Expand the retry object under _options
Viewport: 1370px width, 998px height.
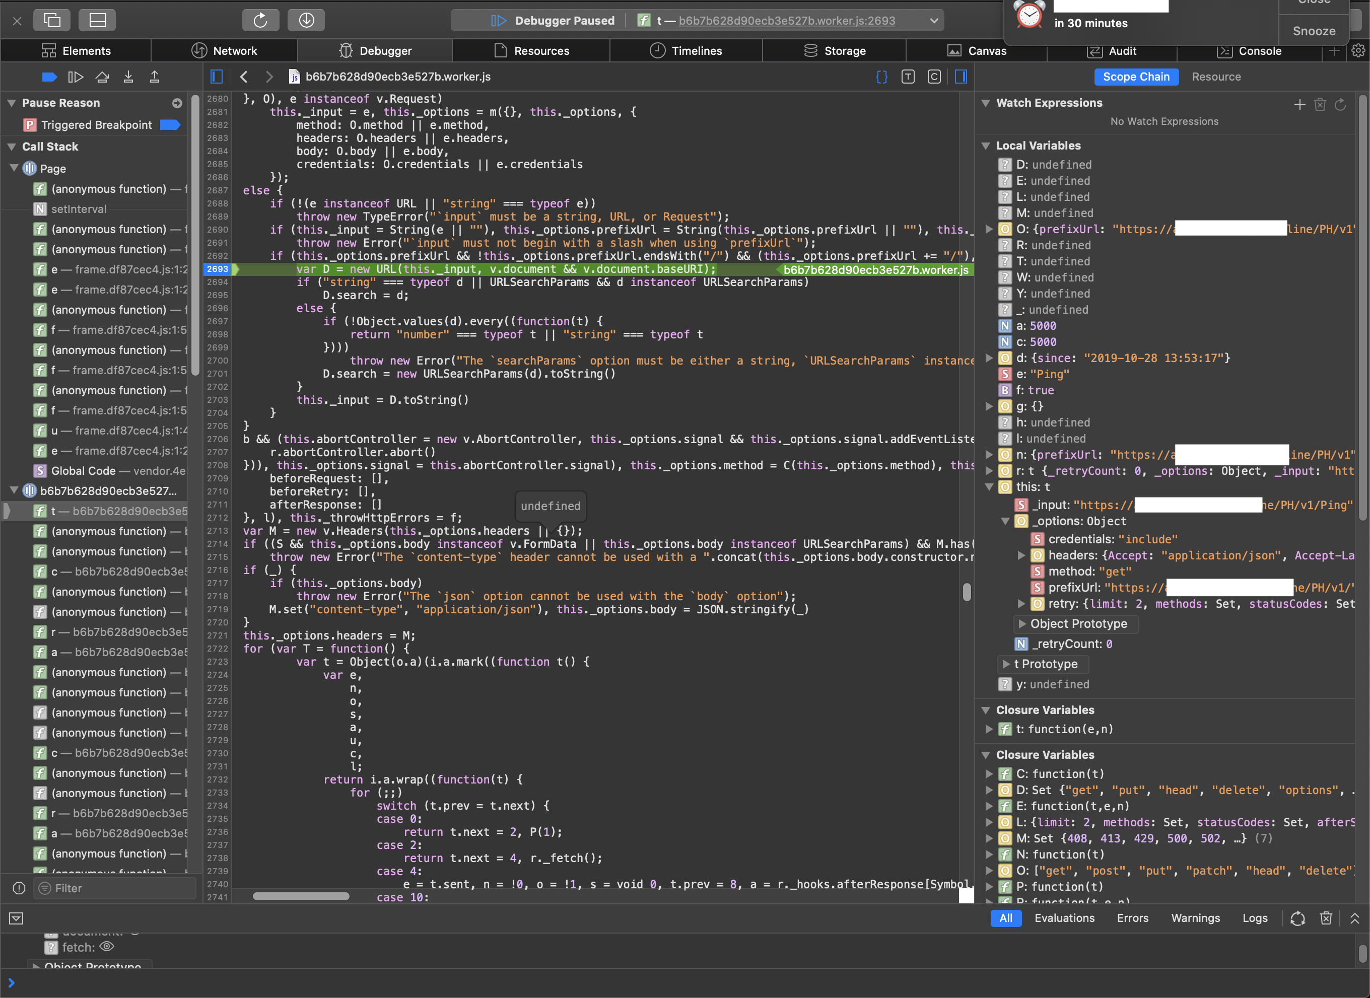pos(1021,604)
